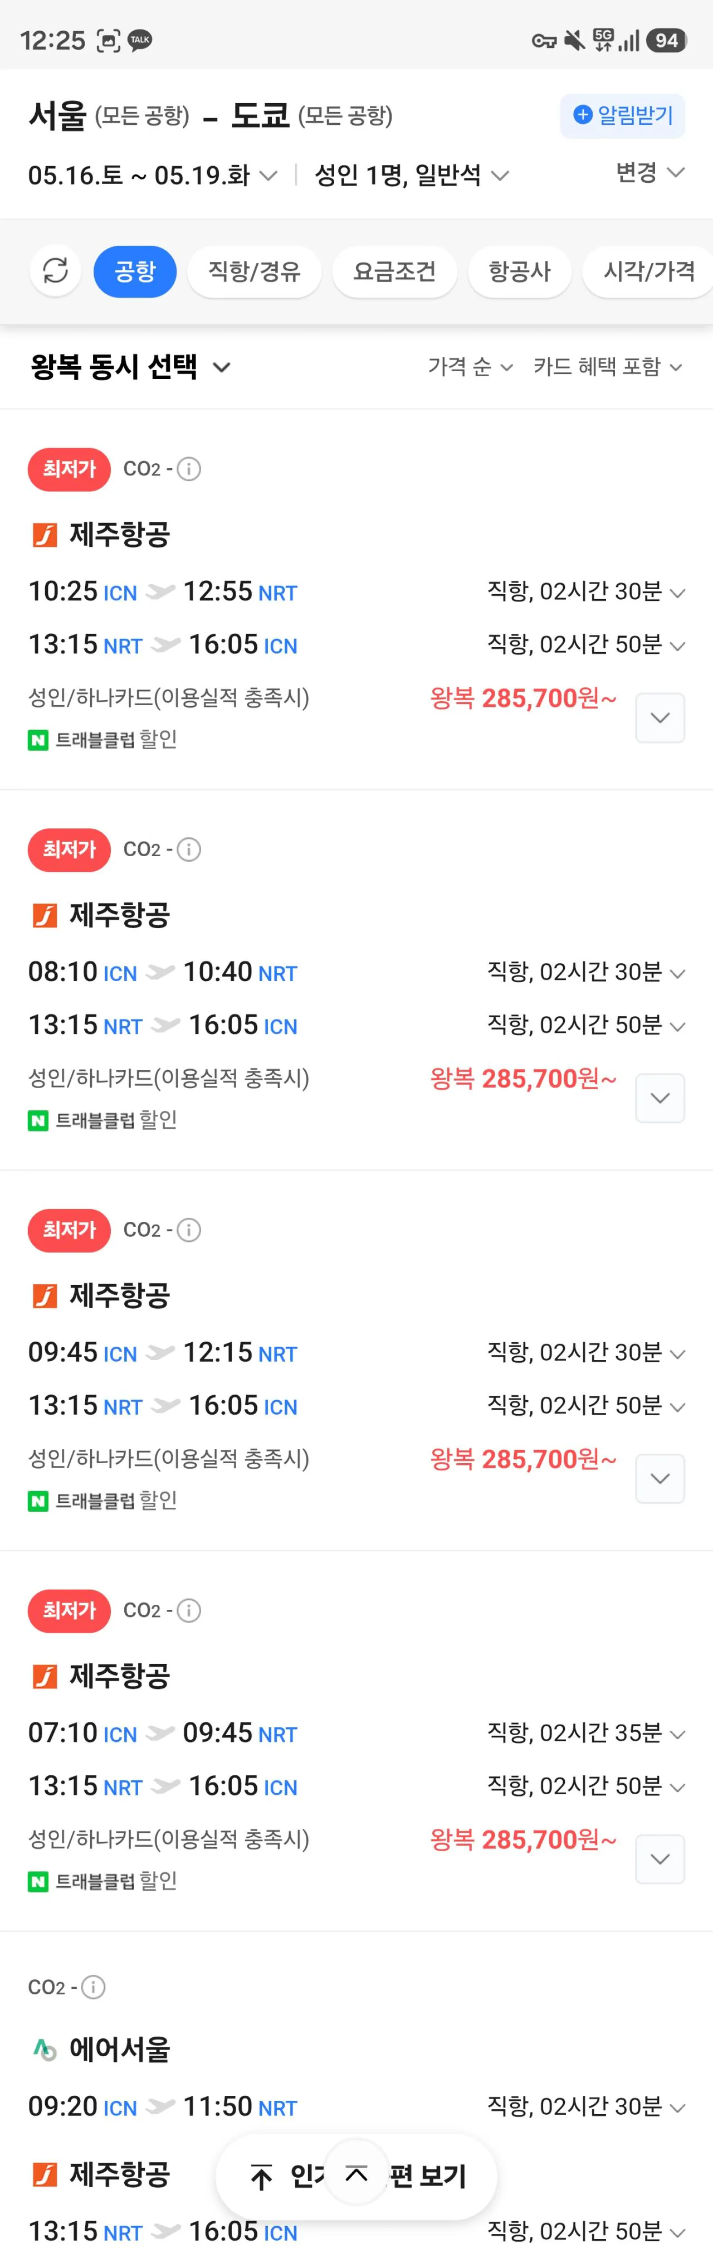
Task: Click the refresh search results icon
Action: (x=55, y=271)
